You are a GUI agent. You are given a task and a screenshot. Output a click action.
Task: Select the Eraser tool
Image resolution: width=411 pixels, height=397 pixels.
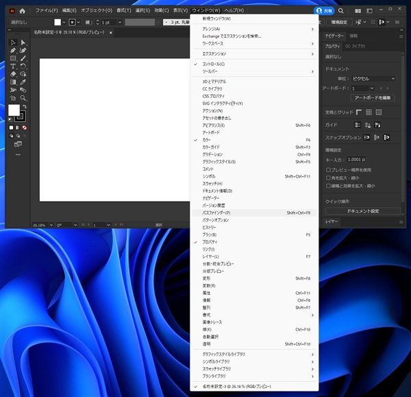[13, 74]
